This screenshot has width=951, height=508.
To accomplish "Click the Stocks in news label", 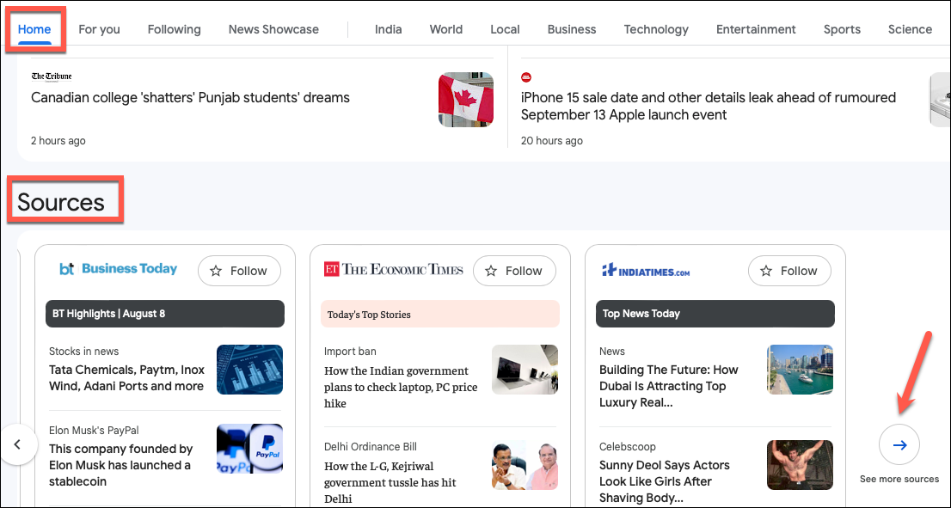I will click(83, 351).
